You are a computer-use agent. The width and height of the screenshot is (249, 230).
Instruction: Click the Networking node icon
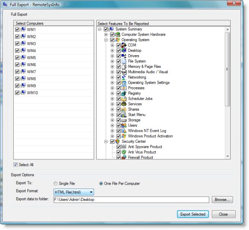click(x=124, y=77)
